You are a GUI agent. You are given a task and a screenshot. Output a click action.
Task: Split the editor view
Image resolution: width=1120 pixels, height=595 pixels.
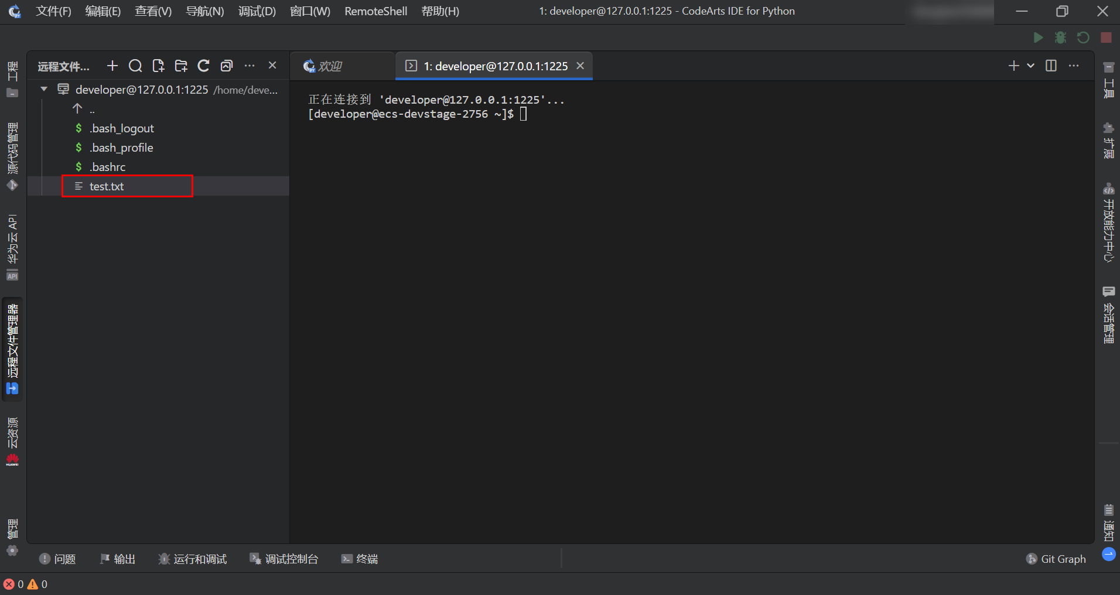point(1051,66)
